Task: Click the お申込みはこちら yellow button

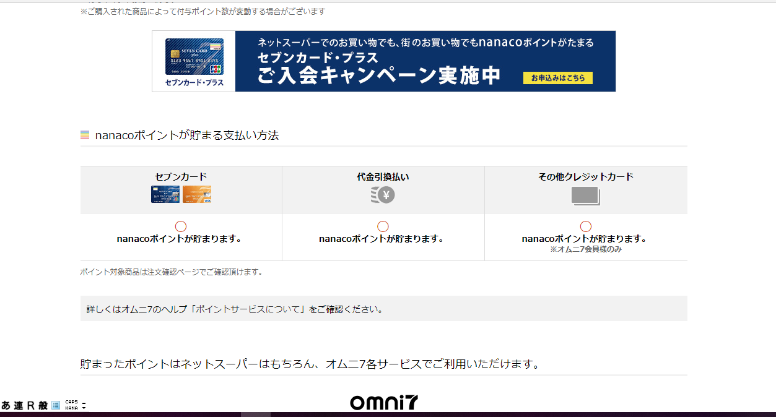Action: point(558,78)
